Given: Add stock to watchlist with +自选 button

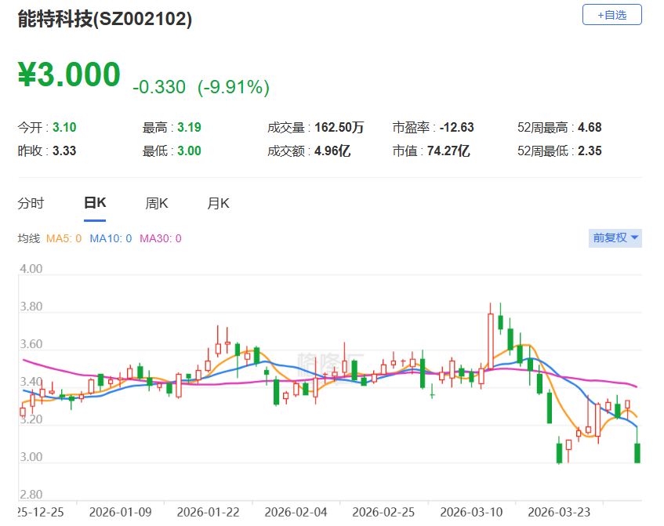Looking at the screenshot, I should coord(612,15).
